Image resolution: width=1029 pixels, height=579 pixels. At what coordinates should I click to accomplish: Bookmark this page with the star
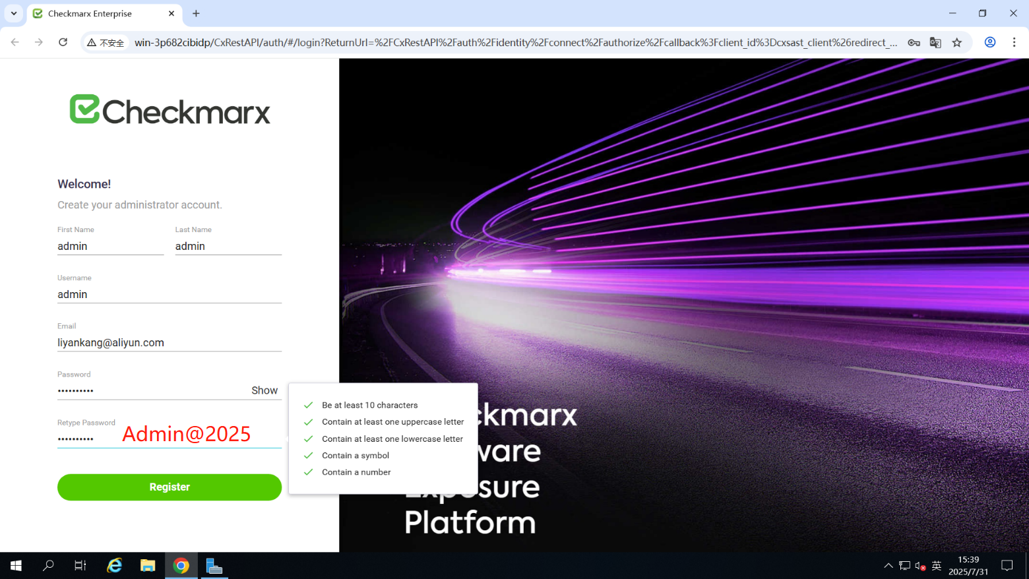coord(957,42)
